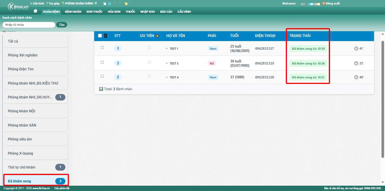
Task: Open the Cấu hình link in top bar
Action: [x=37, y=4]
